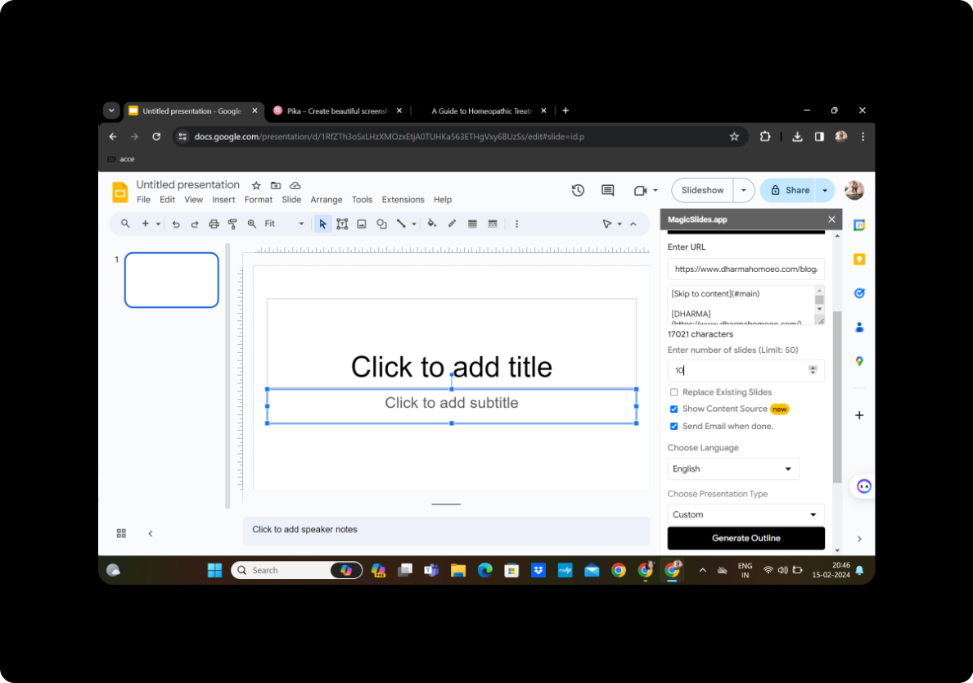Screen dimensions: 973x683
Task: Click the move to folder icon
Action: (276, 186)
